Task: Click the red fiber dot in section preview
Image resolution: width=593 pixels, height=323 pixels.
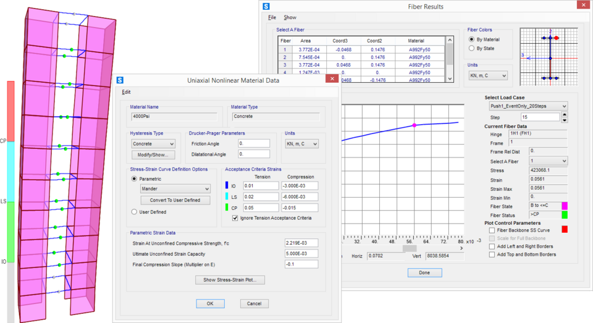Action: coord(557,38)
